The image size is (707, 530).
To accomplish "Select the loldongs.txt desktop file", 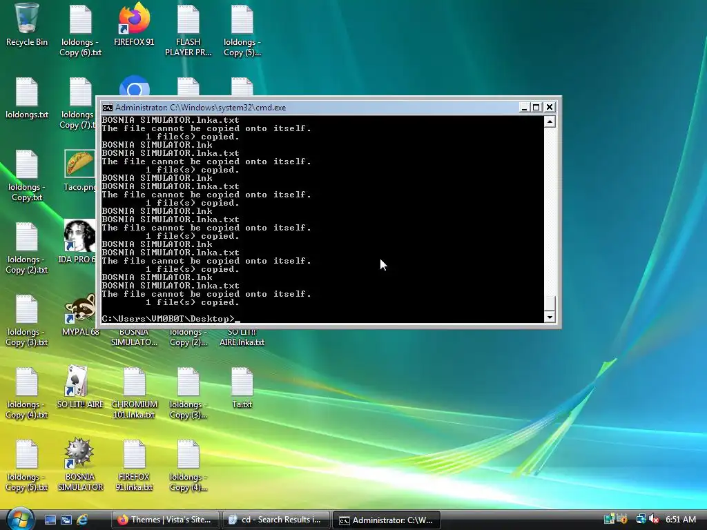I will (x=27, y=98).
